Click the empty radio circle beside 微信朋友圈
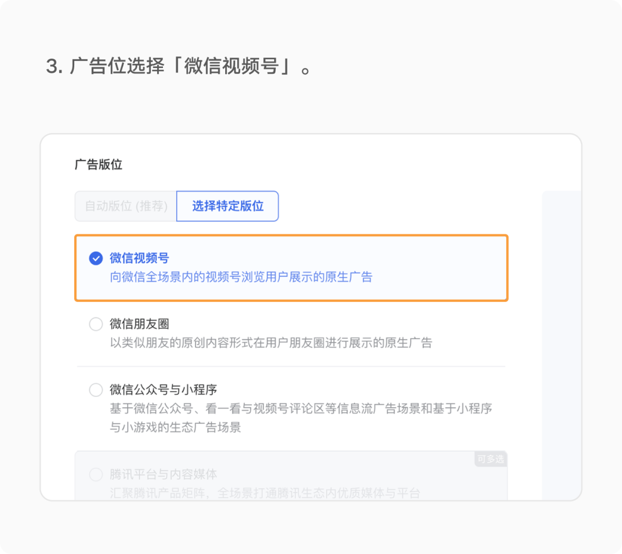 coord(96,324)
